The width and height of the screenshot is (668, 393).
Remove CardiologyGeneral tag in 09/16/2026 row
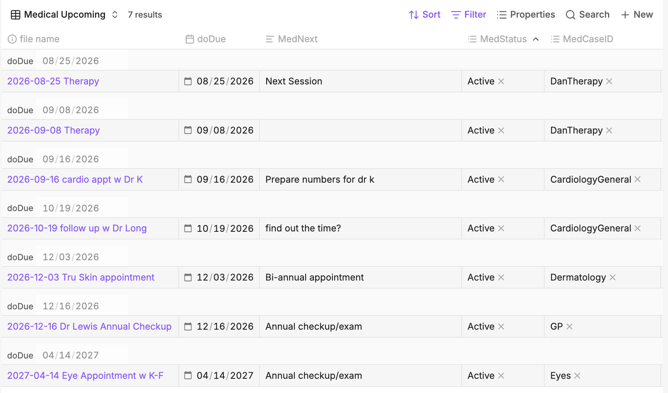pyautogui.click(x=638, y=179)
